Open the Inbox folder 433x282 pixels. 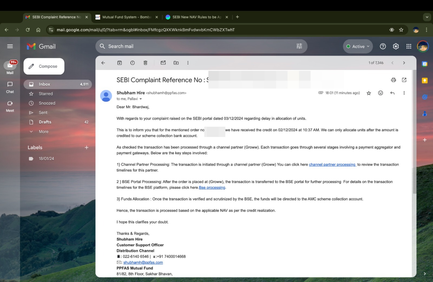(58, 84)
